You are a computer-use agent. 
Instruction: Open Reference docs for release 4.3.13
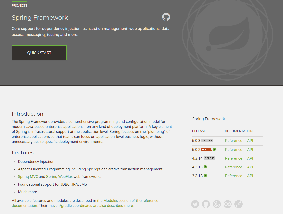[233, 167]
